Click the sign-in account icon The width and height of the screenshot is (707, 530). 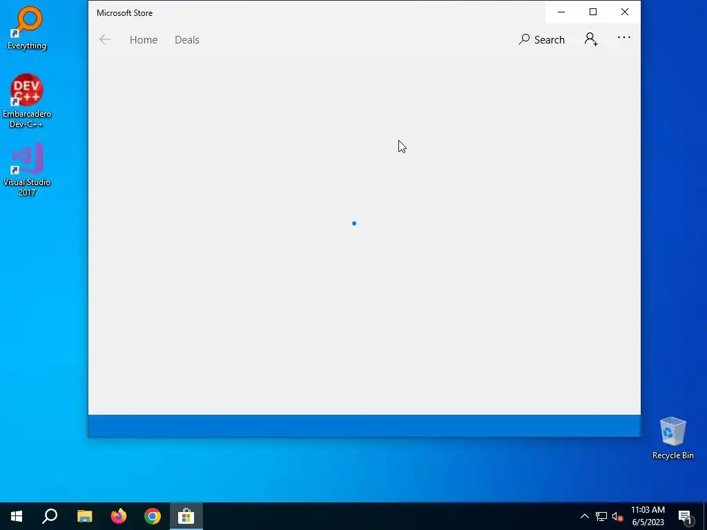(591, 39)
